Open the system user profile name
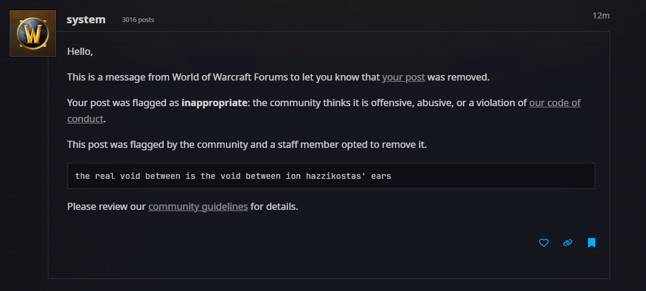 (x=85, y=19)
